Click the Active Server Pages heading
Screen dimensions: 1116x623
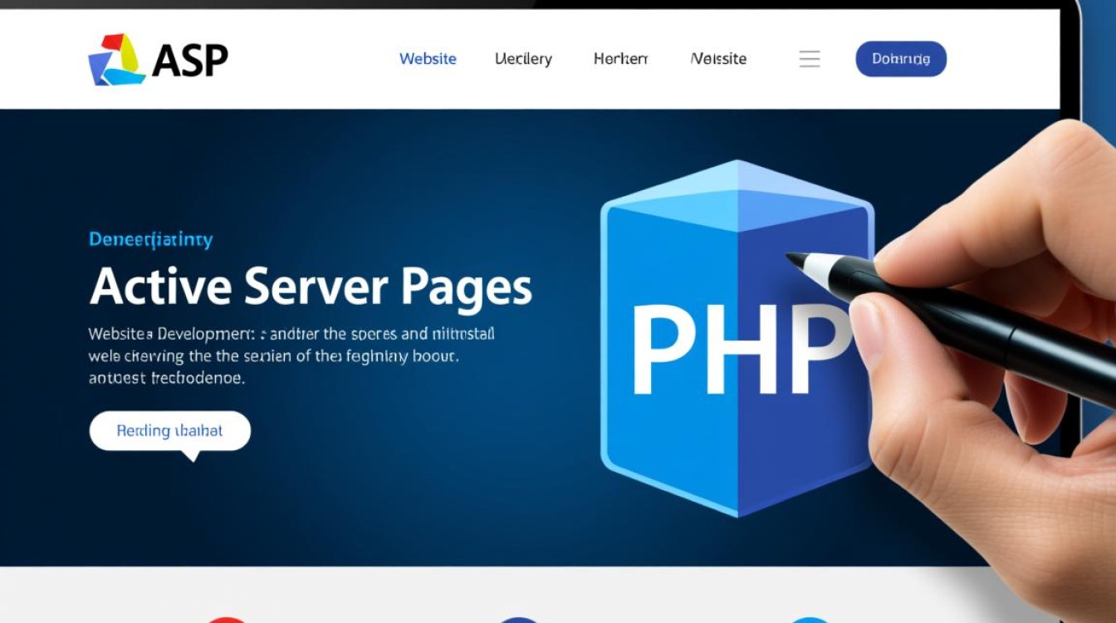tap(310, 287)
